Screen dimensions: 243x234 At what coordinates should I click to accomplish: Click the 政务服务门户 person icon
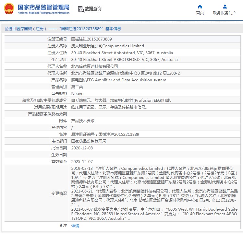[225, 6]
